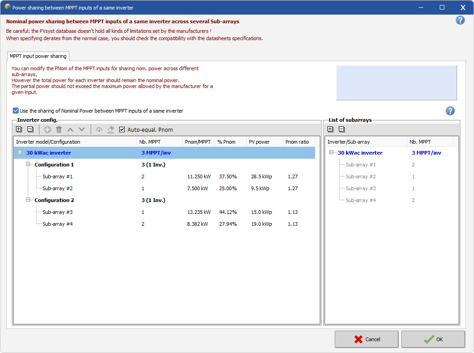Select Configuration 2 row

click(164, 200)
